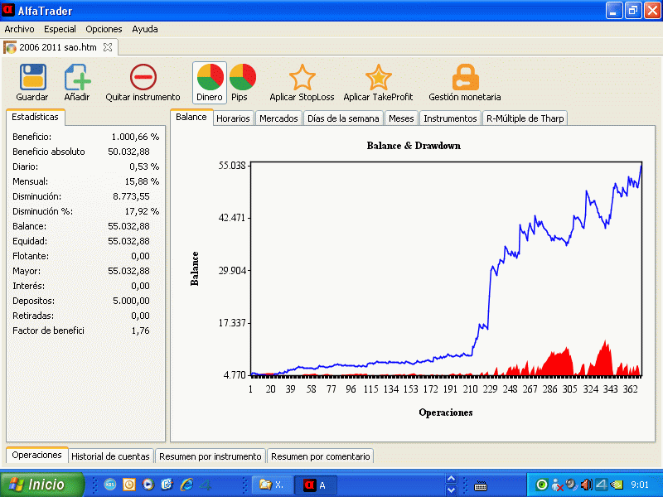Click the system clock showing 9:01
Viewport: 663px width, 497px height.
640,485
